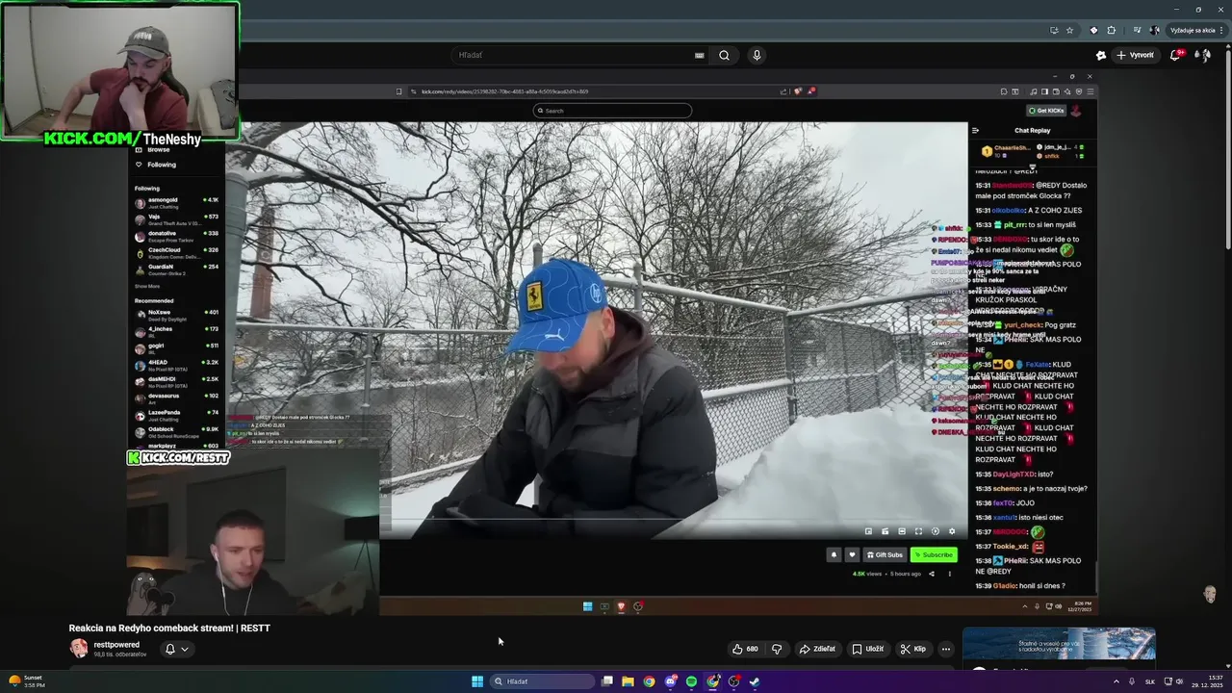Collapse the Chat Replay panel icon

click(975, 130)
